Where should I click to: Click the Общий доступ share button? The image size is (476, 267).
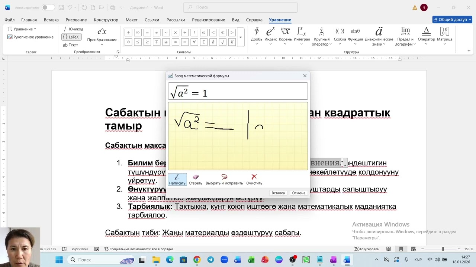(x=452, y=20)
